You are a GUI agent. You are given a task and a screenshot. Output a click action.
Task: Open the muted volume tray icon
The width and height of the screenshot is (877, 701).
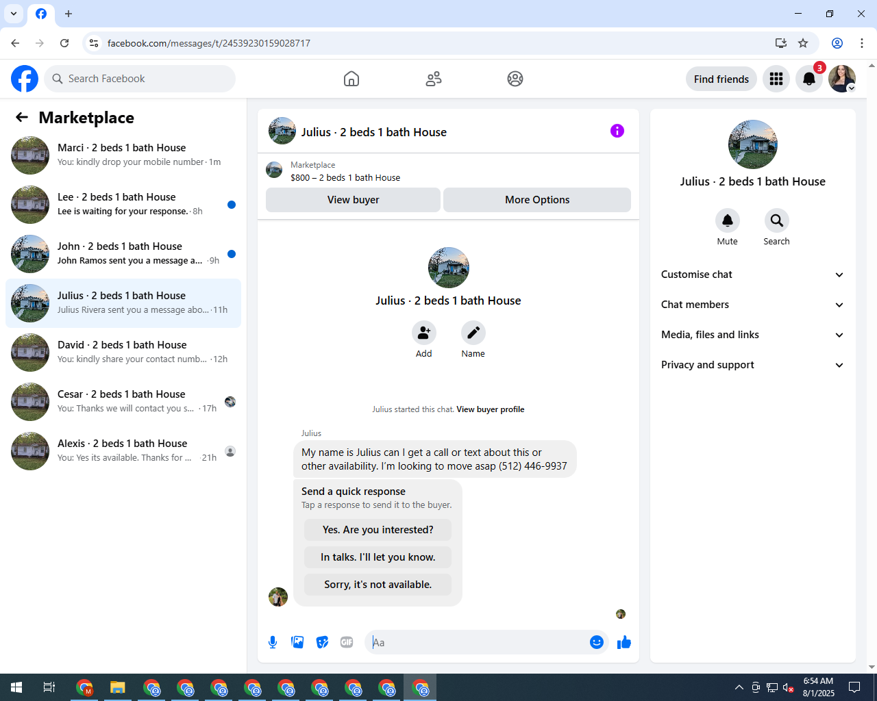[x=789, y=687]
